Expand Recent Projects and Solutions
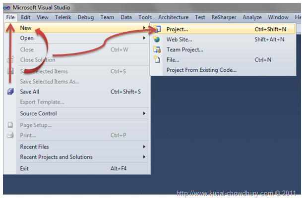Image resolution: width=303 pixels, height=198 pixels. tap(144, 157)
